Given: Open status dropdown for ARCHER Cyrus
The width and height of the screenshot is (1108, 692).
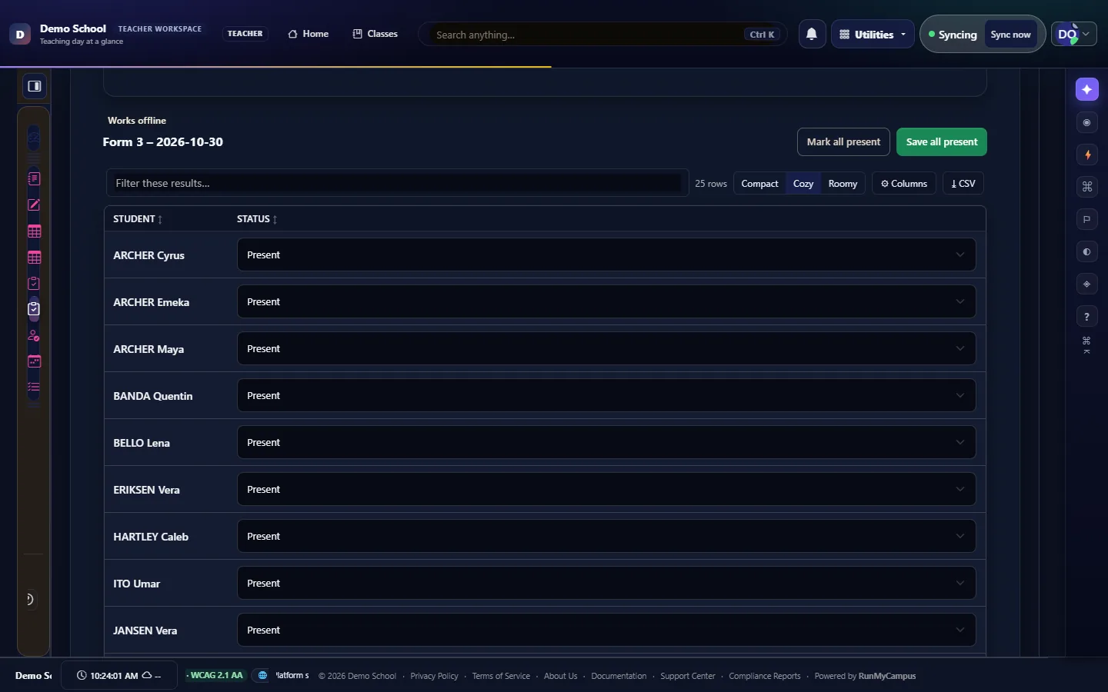Looking at the screenshot, I should click(x=606, y=255).
